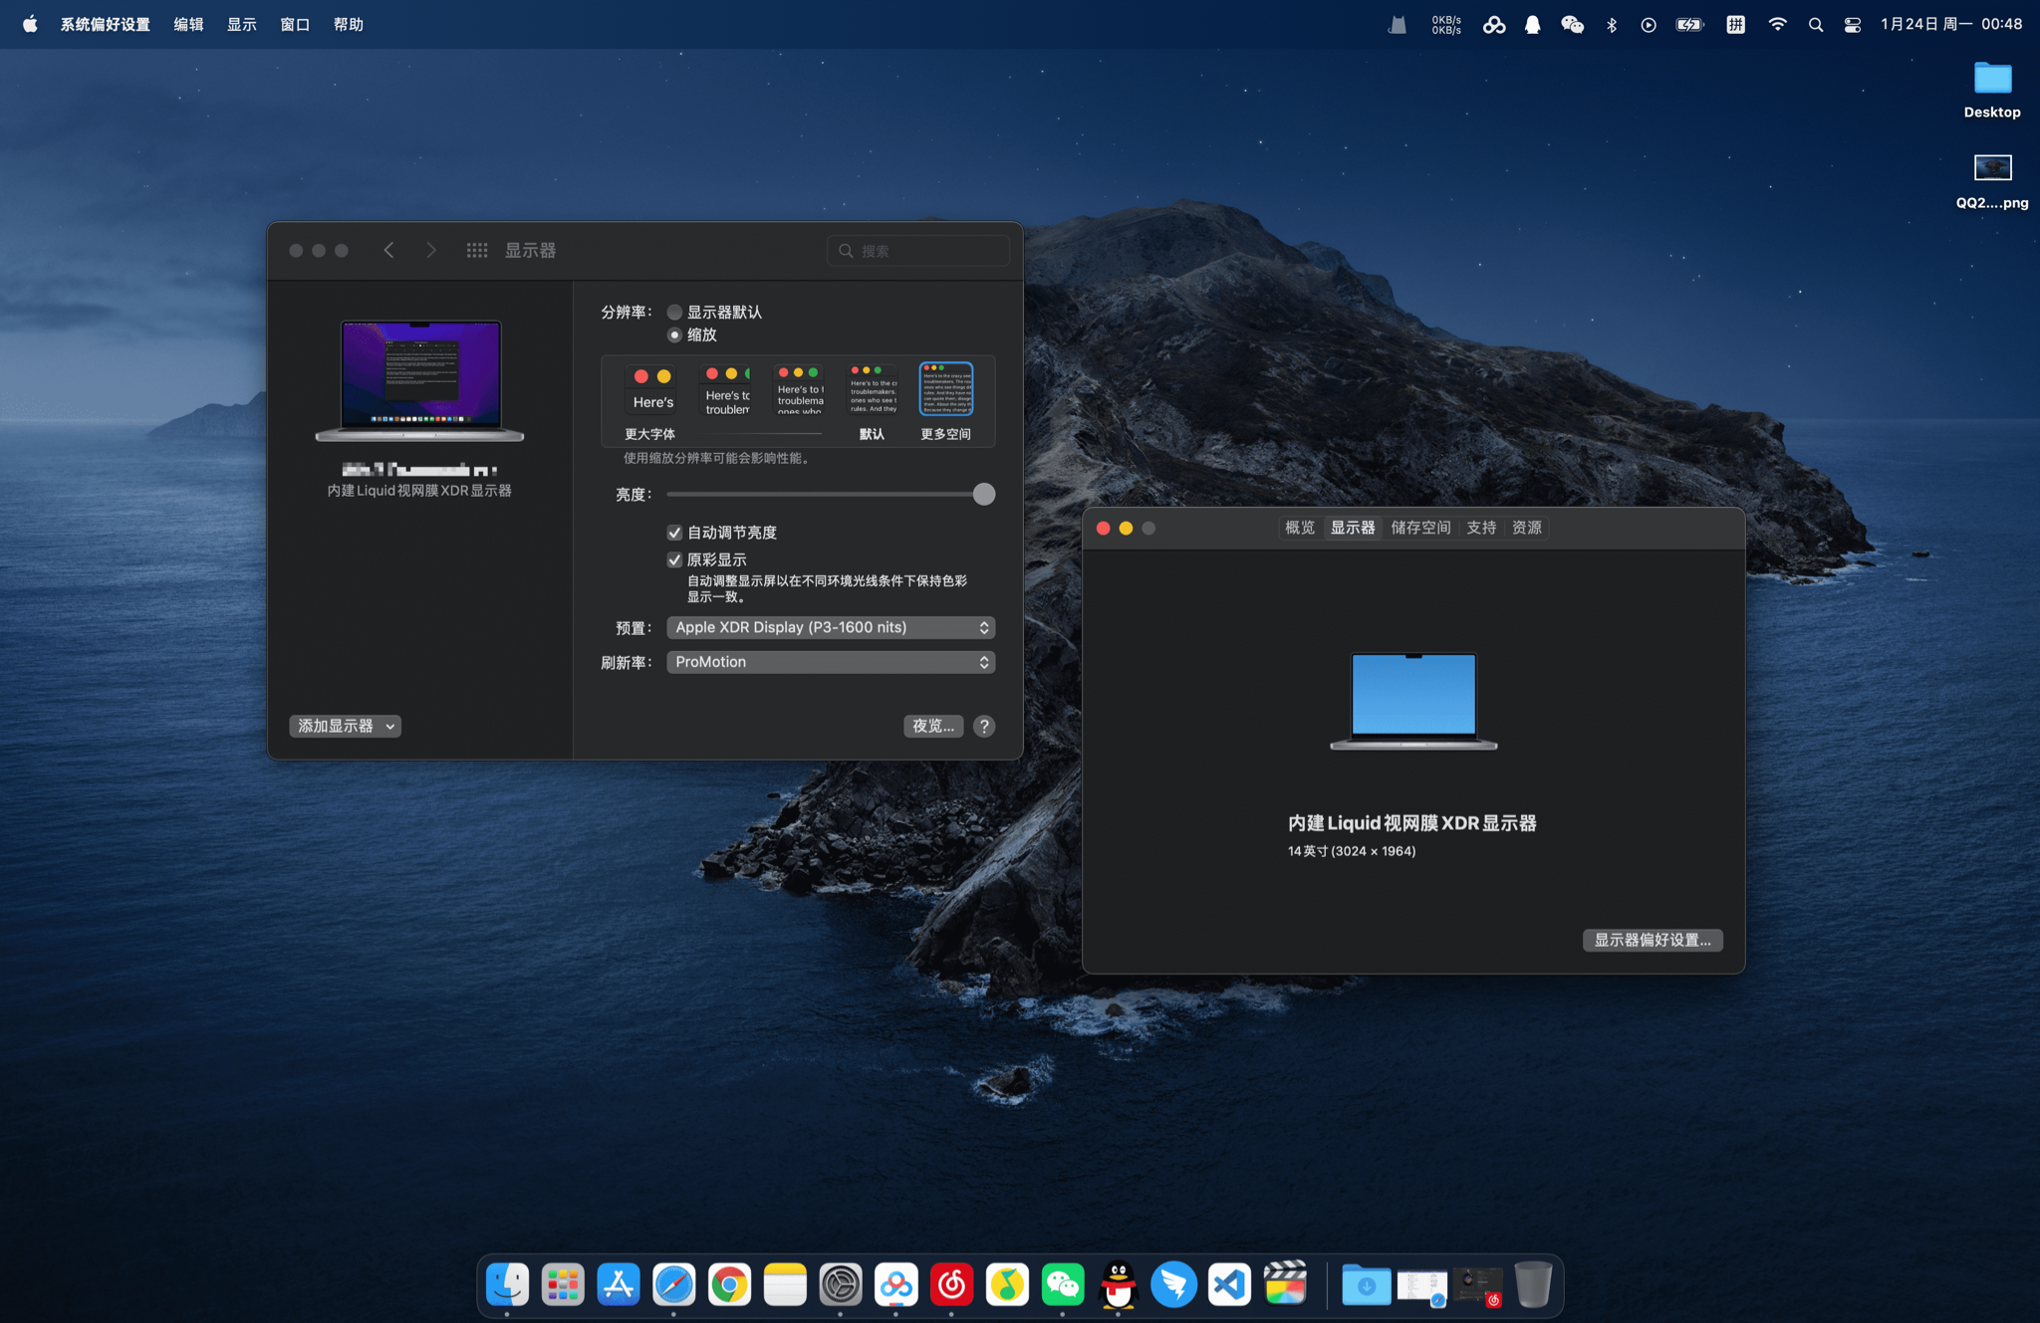Expand the 添加显示器 dropdown
The height and width of the screenshot is (1323, 2040).
(x=345, y=727)
